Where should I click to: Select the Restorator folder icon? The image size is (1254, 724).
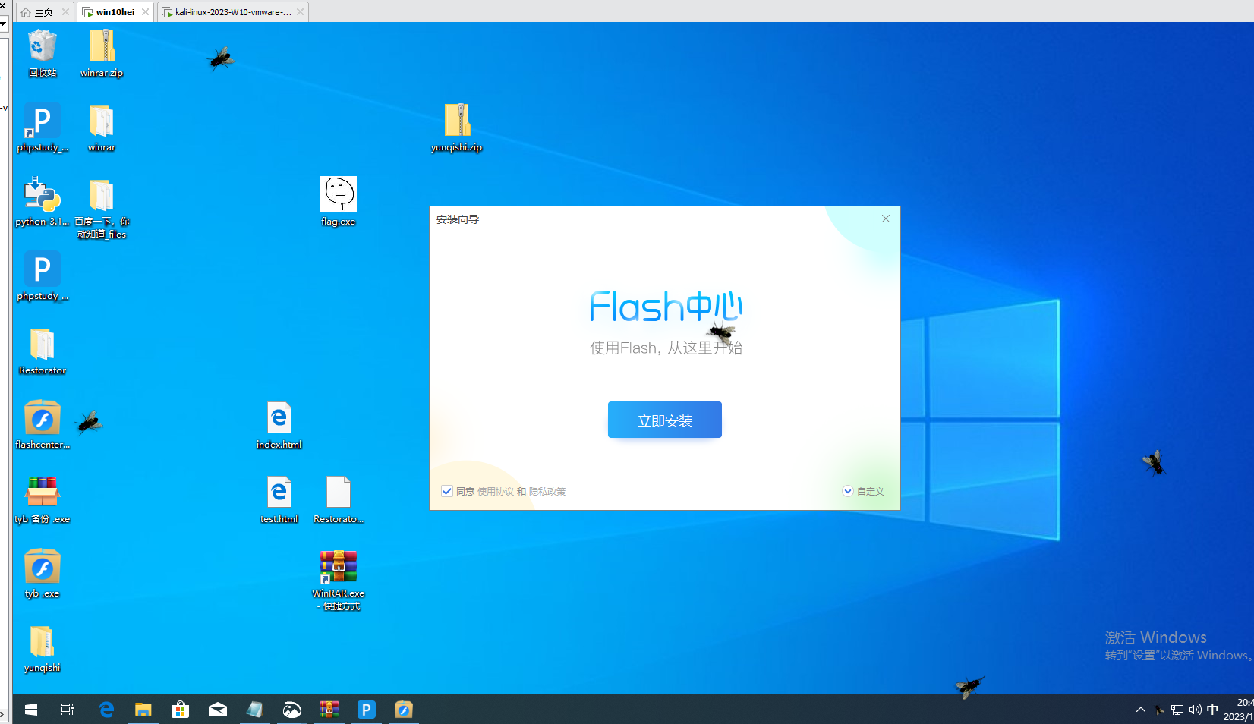43,350
